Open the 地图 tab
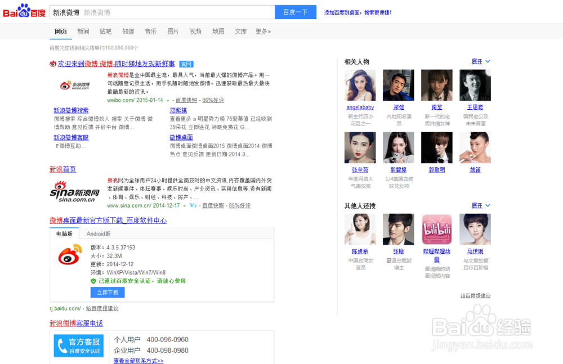 tap(218, 32)
